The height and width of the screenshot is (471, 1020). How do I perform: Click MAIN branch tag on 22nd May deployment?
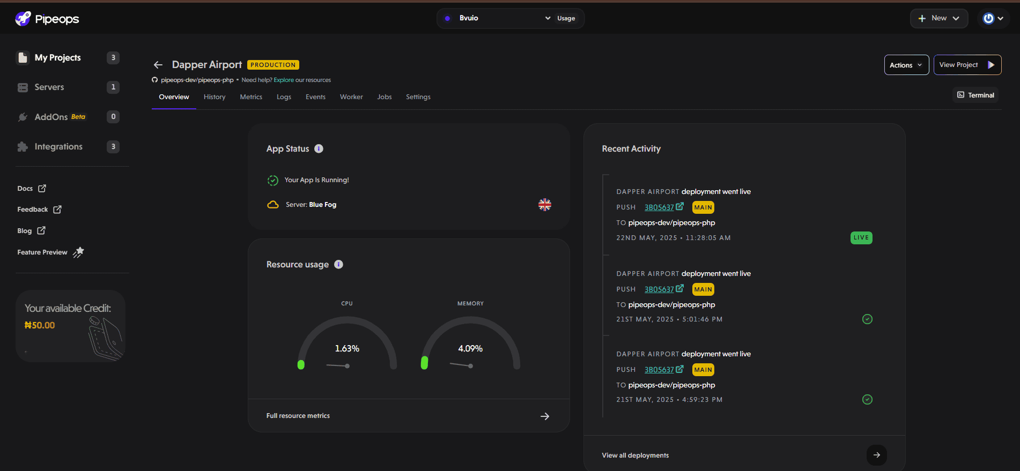(703, 207)
